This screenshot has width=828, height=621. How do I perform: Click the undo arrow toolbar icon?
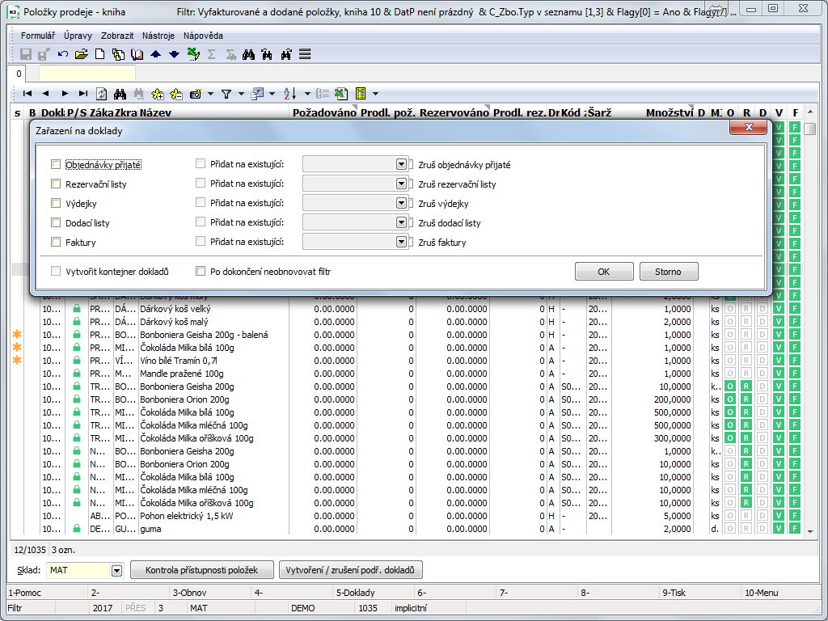[63, 54]
